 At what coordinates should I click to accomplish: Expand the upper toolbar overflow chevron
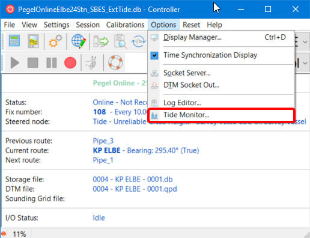(x=305, y=42)
